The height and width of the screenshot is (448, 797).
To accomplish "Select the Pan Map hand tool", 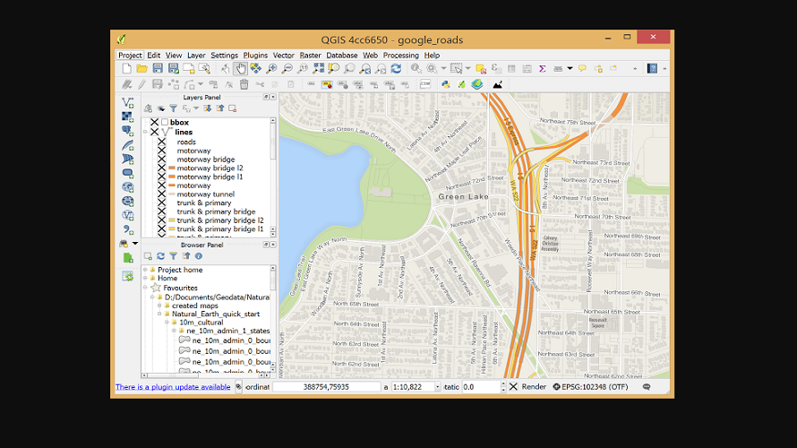I will [240, 68].
